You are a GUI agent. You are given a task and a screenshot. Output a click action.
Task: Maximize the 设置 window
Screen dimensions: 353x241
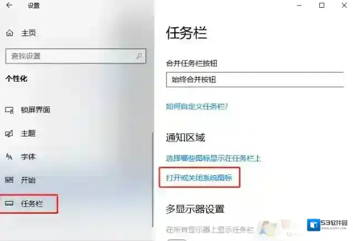(x=322, y=6)
